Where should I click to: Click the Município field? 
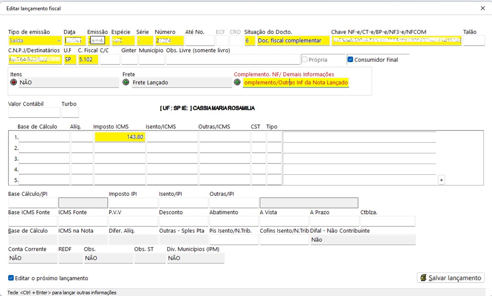152,60
